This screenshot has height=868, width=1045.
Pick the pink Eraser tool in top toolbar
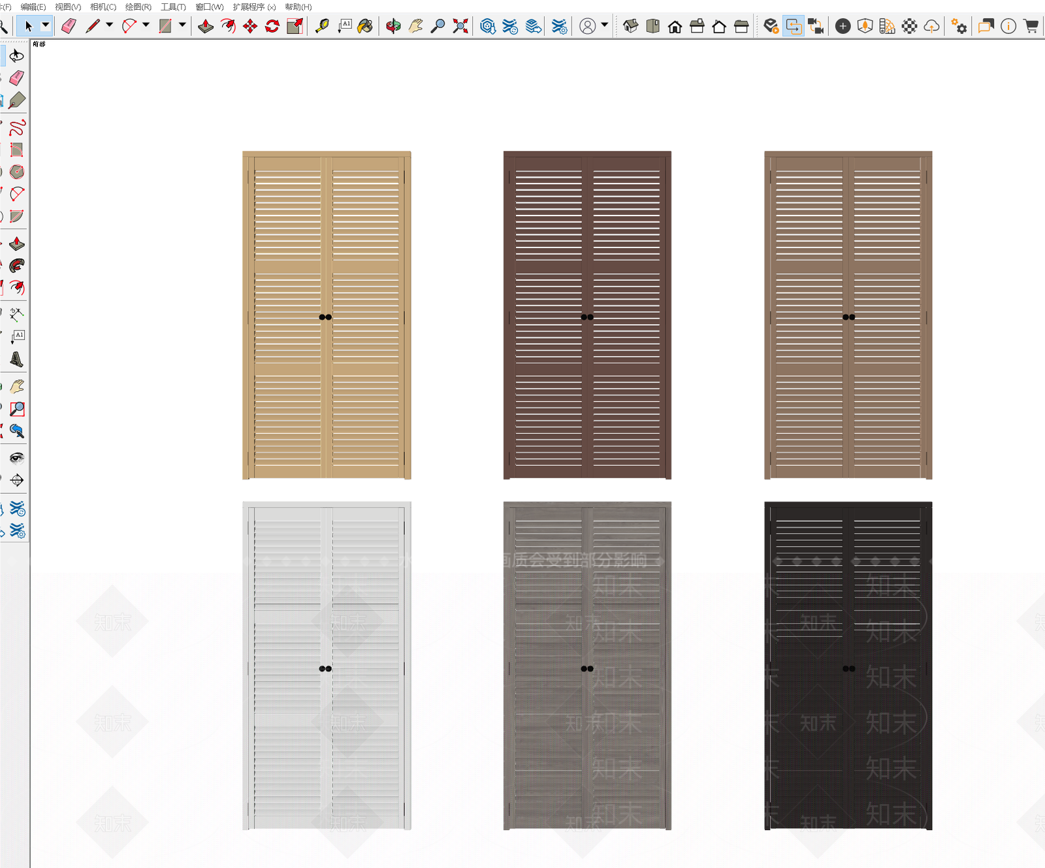[69, 26]
